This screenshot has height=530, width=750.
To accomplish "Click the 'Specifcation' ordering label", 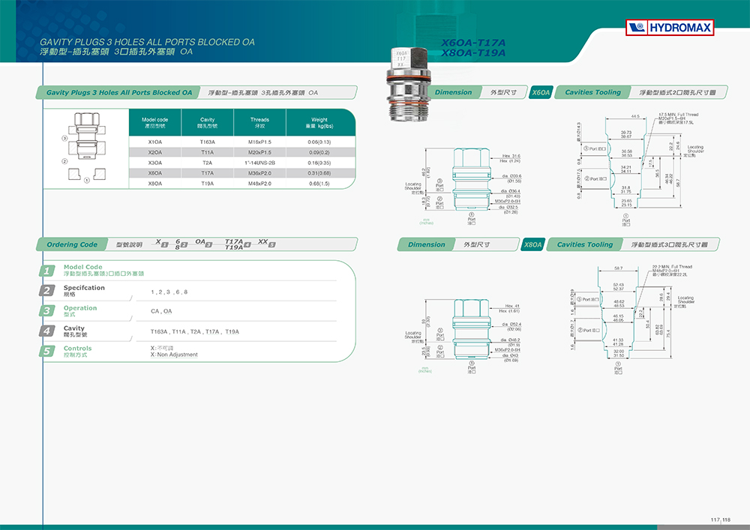I will pos(84,288).
